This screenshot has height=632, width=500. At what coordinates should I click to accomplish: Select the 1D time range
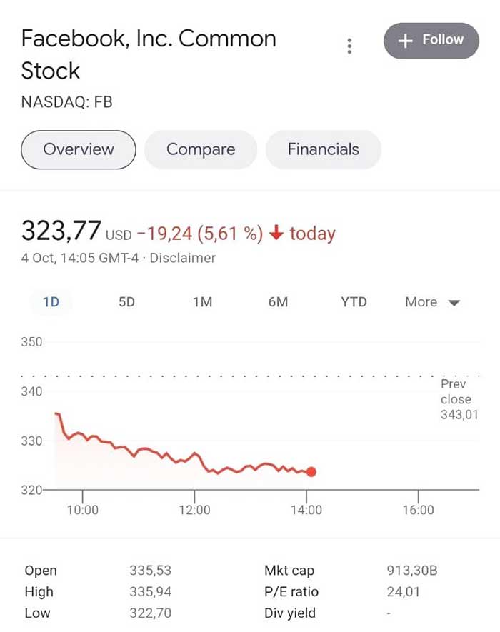[x=51, y=302]
